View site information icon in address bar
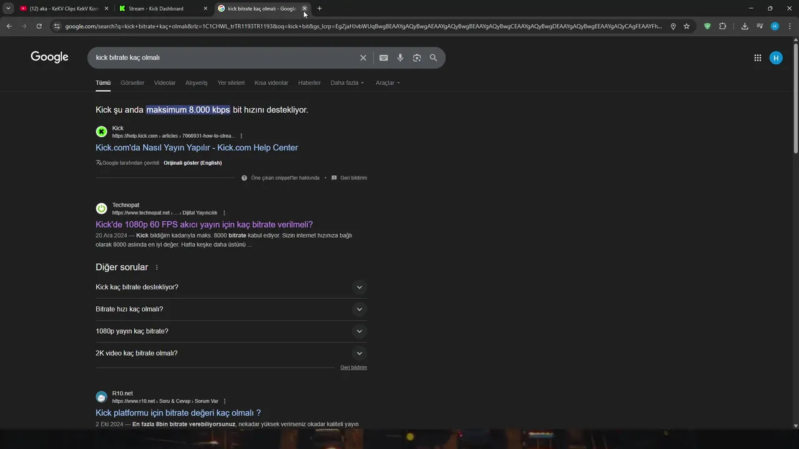 click(x=57, y=26)
